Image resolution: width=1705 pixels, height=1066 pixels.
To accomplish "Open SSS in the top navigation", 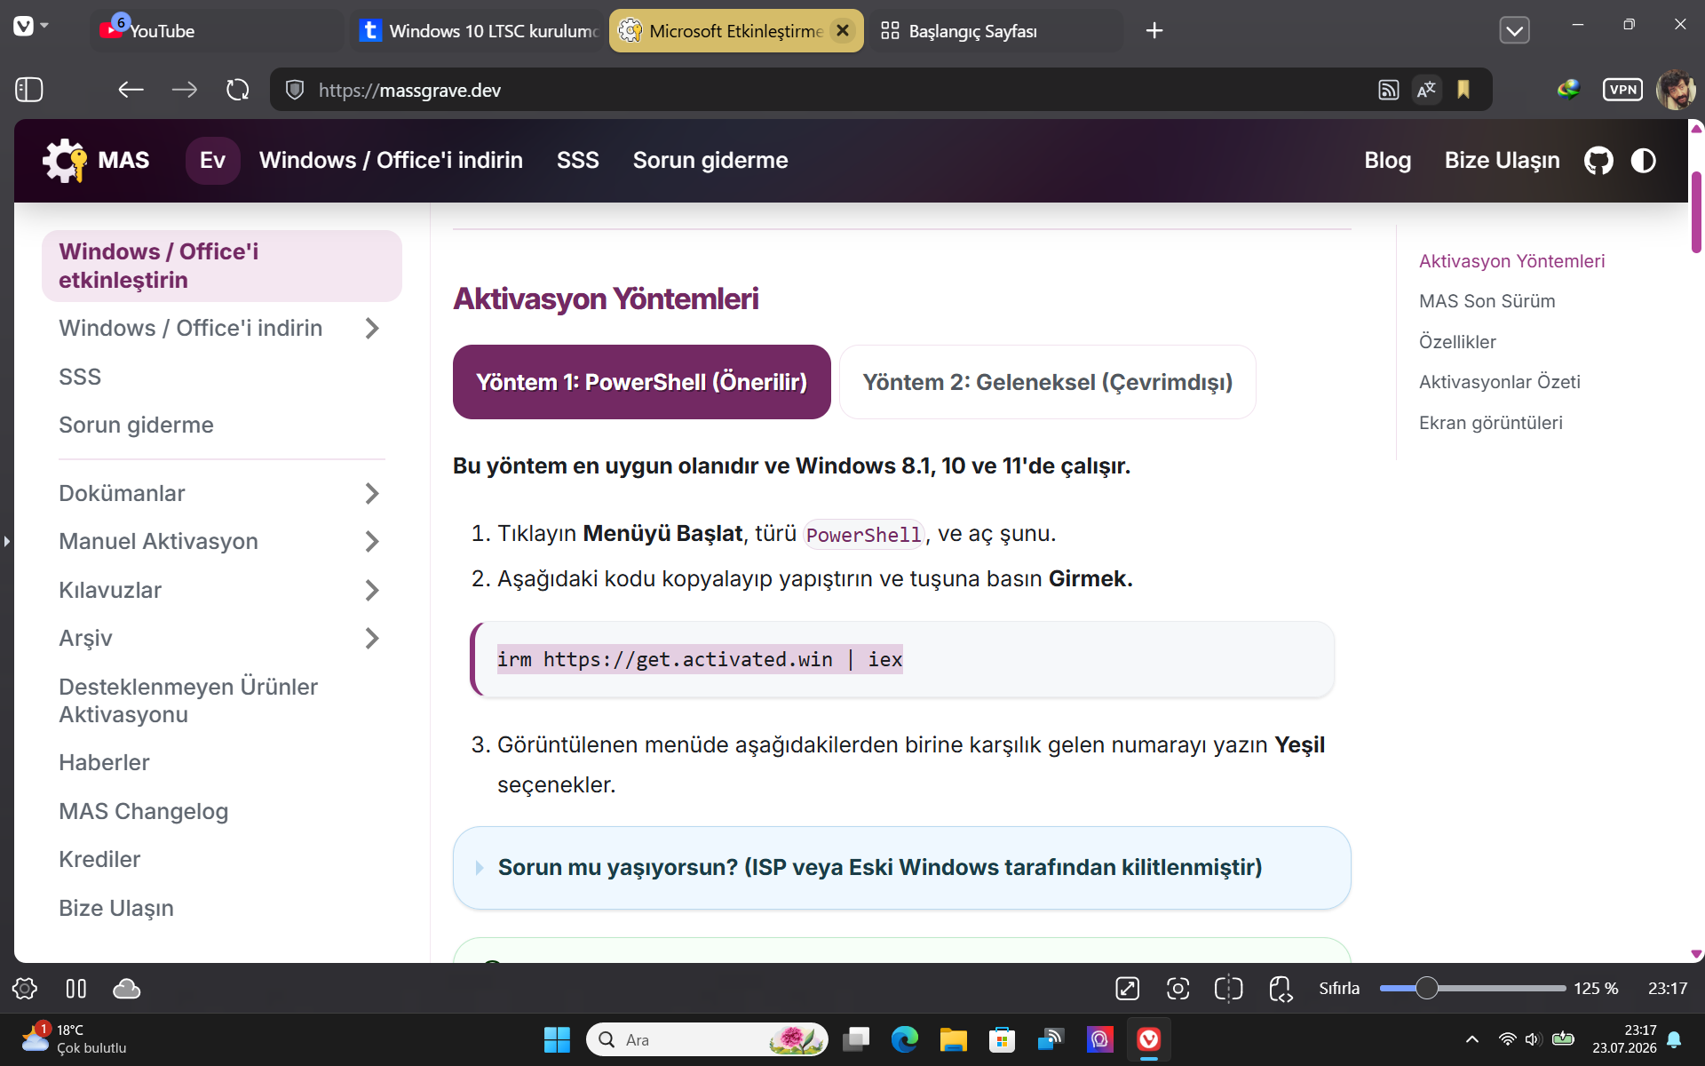I will tap(577, 161).
